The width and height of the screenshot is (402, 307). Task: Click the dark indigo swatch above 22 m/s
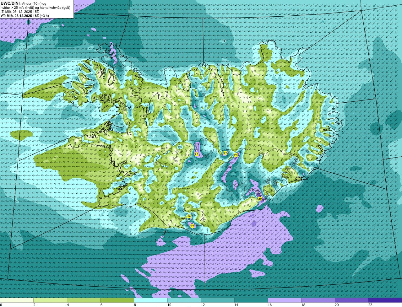385,300
